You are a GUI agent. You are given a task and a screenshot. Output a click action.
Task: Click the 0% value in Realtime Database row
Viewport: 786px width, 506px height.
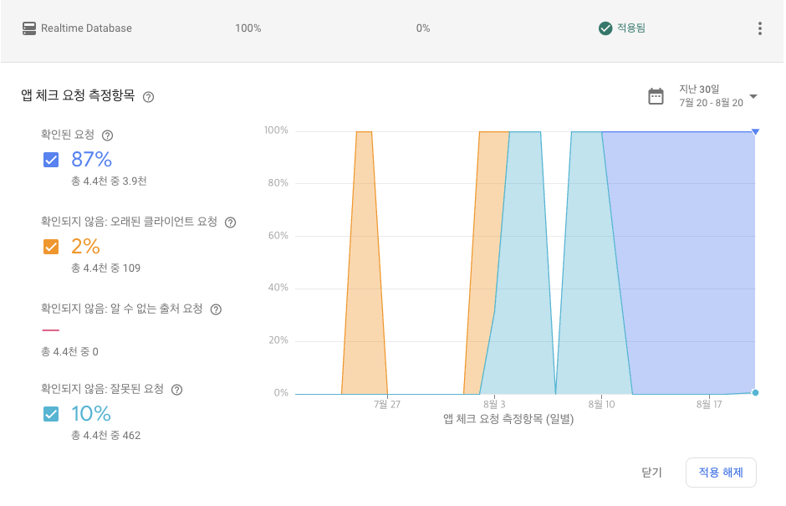(423, 28)
